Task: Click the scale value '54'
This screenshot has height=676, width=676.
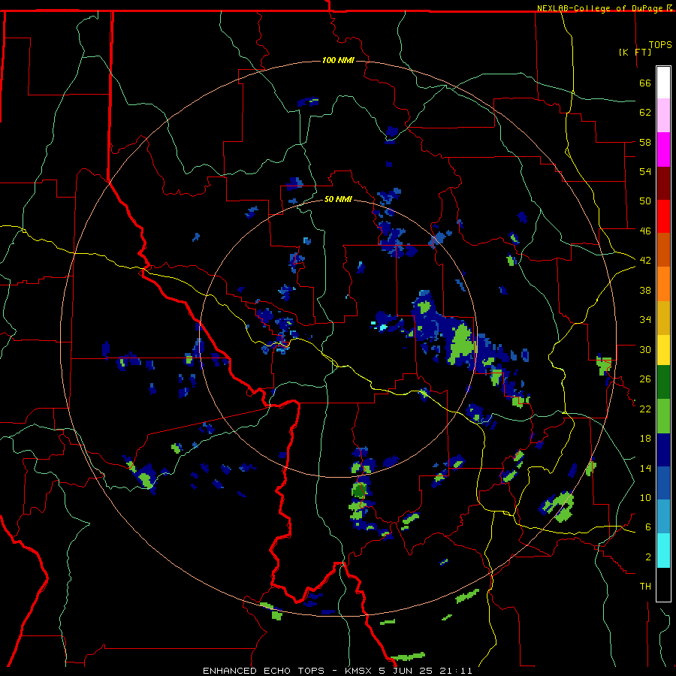Action: tap(645, 171)
